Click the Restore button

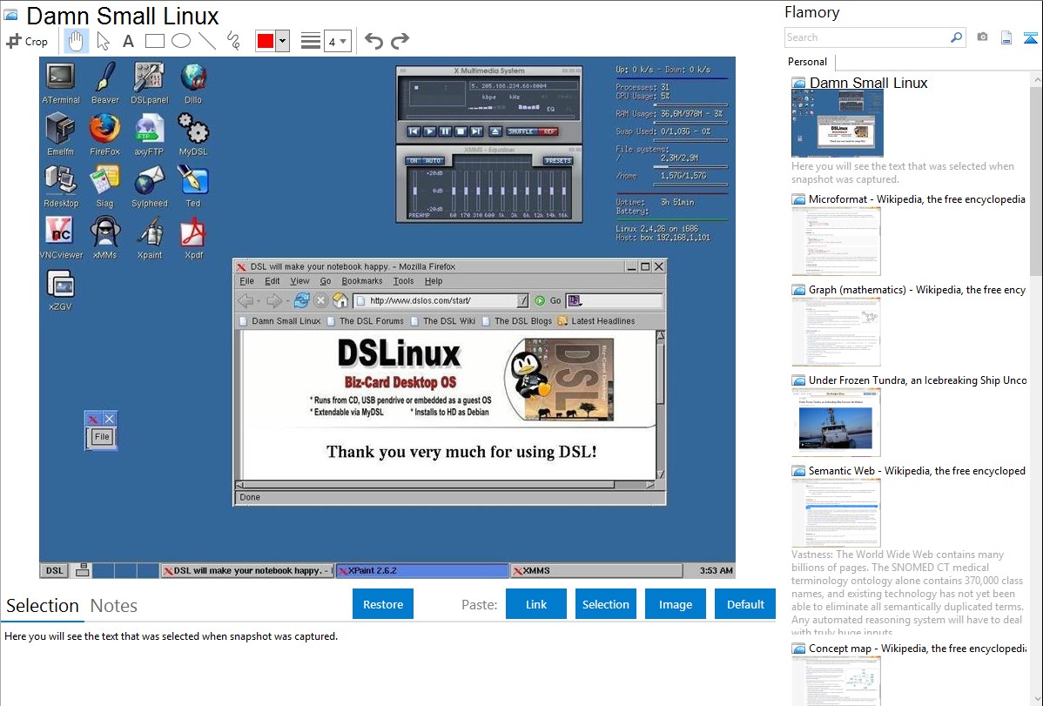(x=383, y=604)
